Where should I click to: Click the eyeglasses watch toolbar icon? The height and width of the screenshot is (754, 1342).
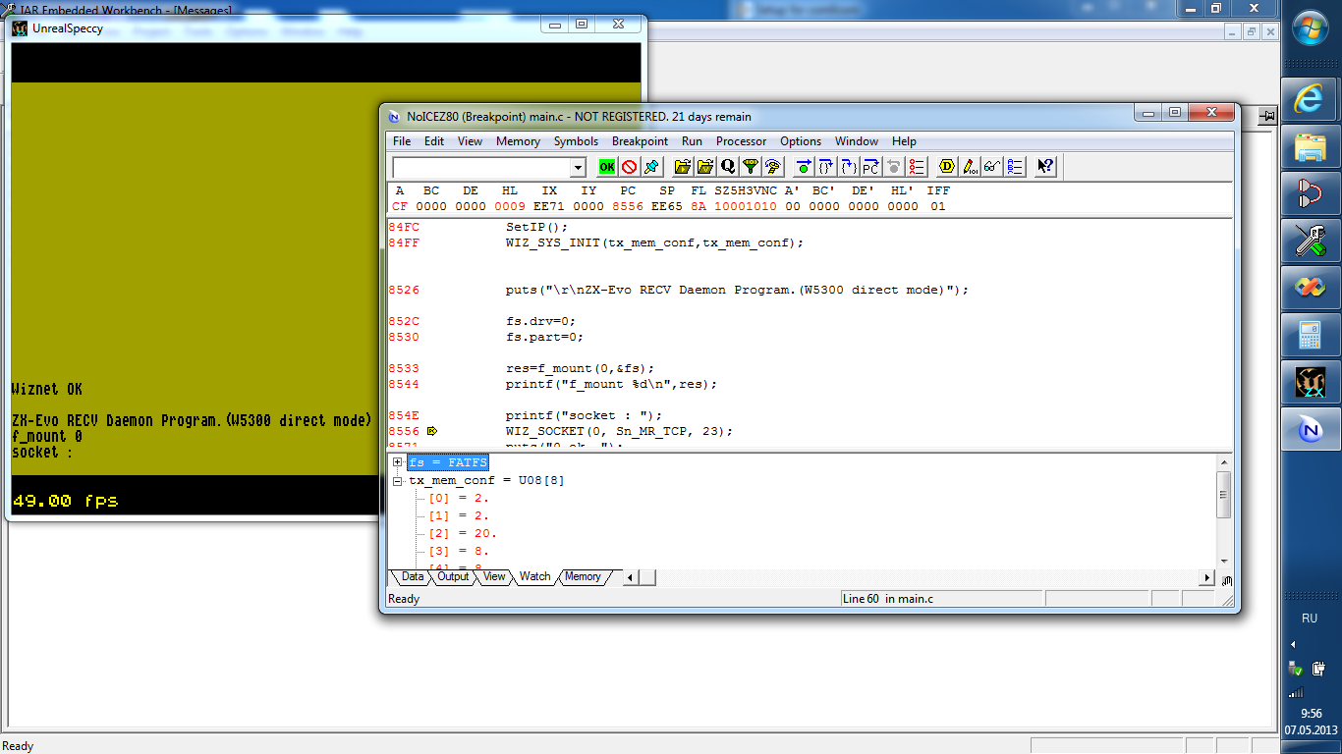[992, 167]
